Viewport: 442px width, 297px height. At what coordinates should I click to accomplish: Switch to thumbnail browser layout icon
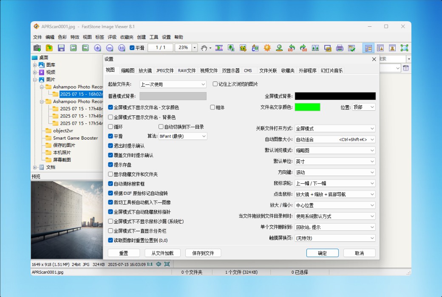[x=368, y=48]
